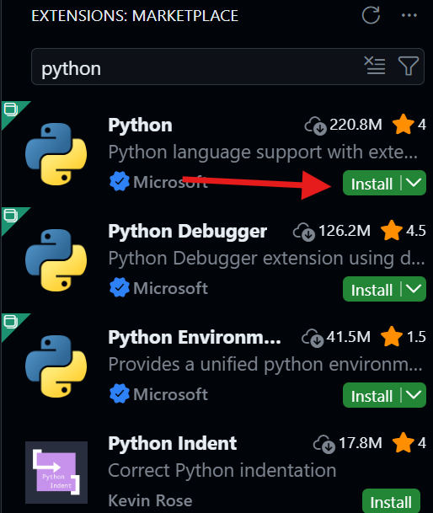Click Microsoft publisher on Python Environments row

(x=170, y=394)
